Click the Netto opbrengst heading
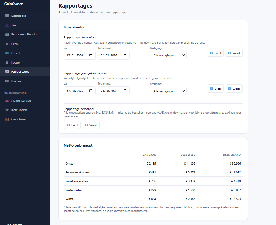Image resolution: width=276 pixels, height=225 pixels. 78,145
